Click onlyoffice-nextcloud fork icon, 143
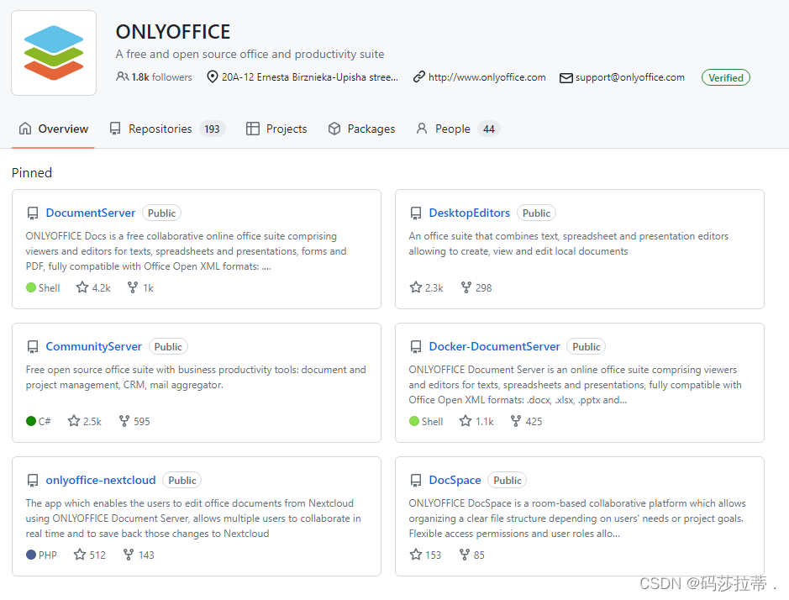This screenshot has height=600, width=789. (x=129, y=554)
